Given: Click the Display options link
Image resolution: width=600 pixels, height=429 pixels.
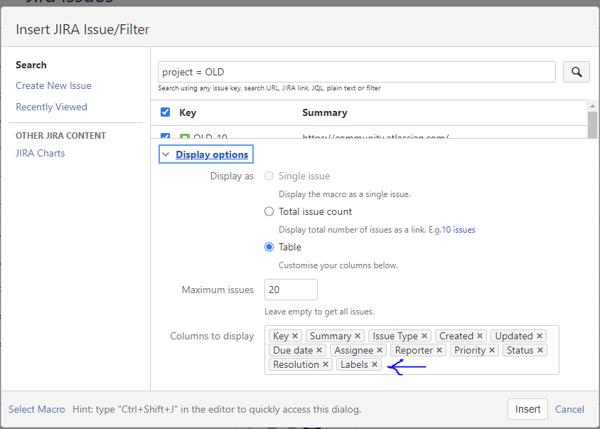Looking at the screenshot, I should 212,154.
